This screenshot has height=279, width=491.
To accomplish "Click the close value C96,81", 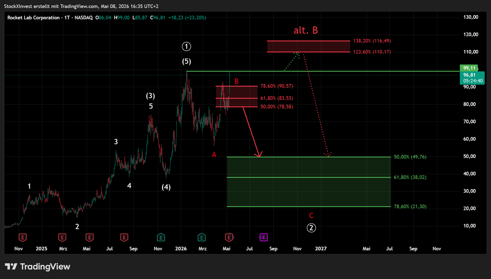I will [158, 18].
